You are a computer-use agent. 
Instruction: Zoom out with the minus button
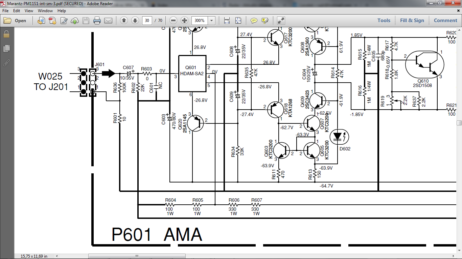pos(173,21)
